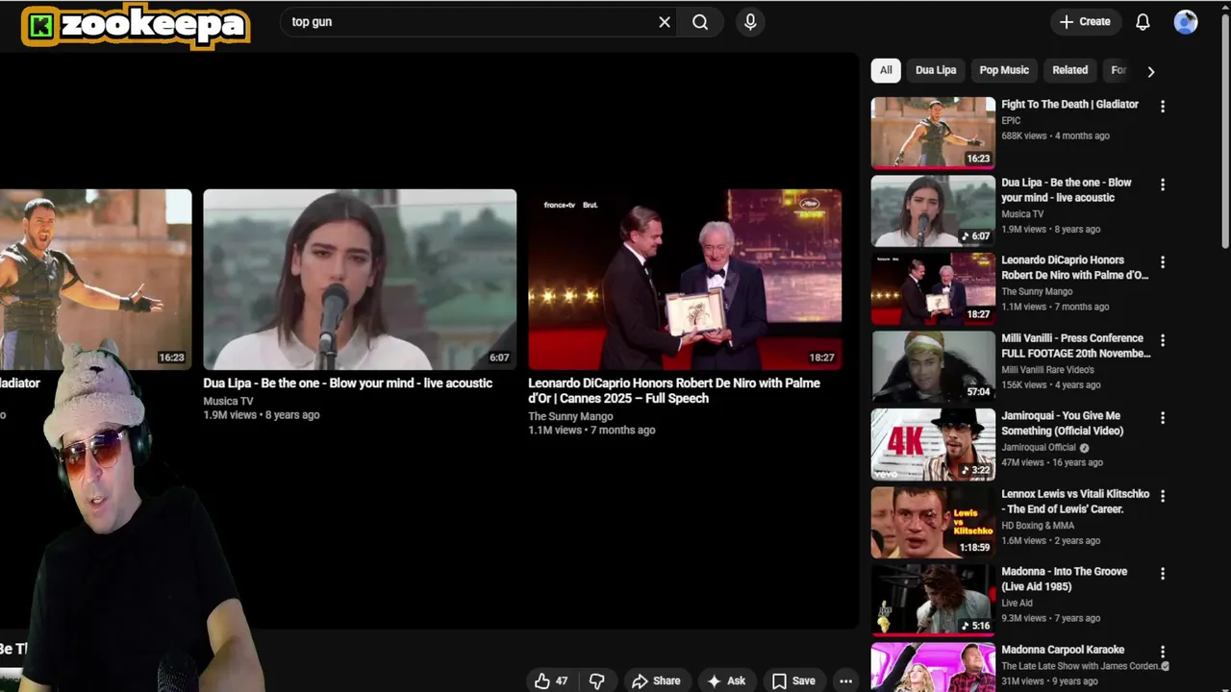Show more filter chips with the right chevron
Image resolution: width=1231 pixels, height=692 pixels.
point(1150,71)
